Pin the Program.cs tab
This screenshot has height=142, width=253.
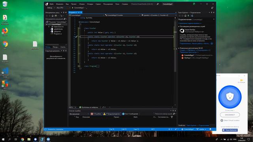pyautogui.click(x=79, y=12)
